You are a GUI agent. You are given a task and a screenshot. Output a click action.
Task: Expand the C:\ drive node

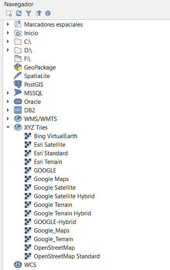click(8, 41)
